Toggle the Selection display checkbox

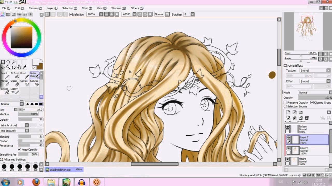(x=71, y=14)
